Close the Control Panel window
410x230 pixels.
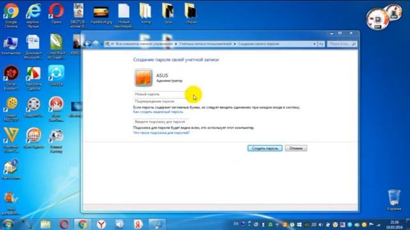coord(351,33)
